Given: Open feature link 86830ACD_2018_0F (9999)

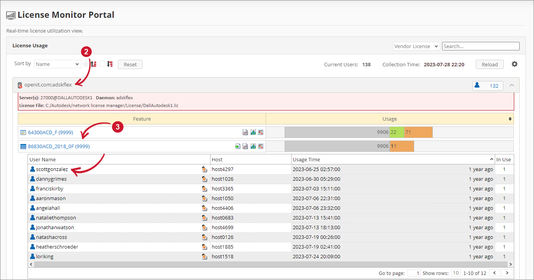Looking at the screenshot, I should (59, 146).
